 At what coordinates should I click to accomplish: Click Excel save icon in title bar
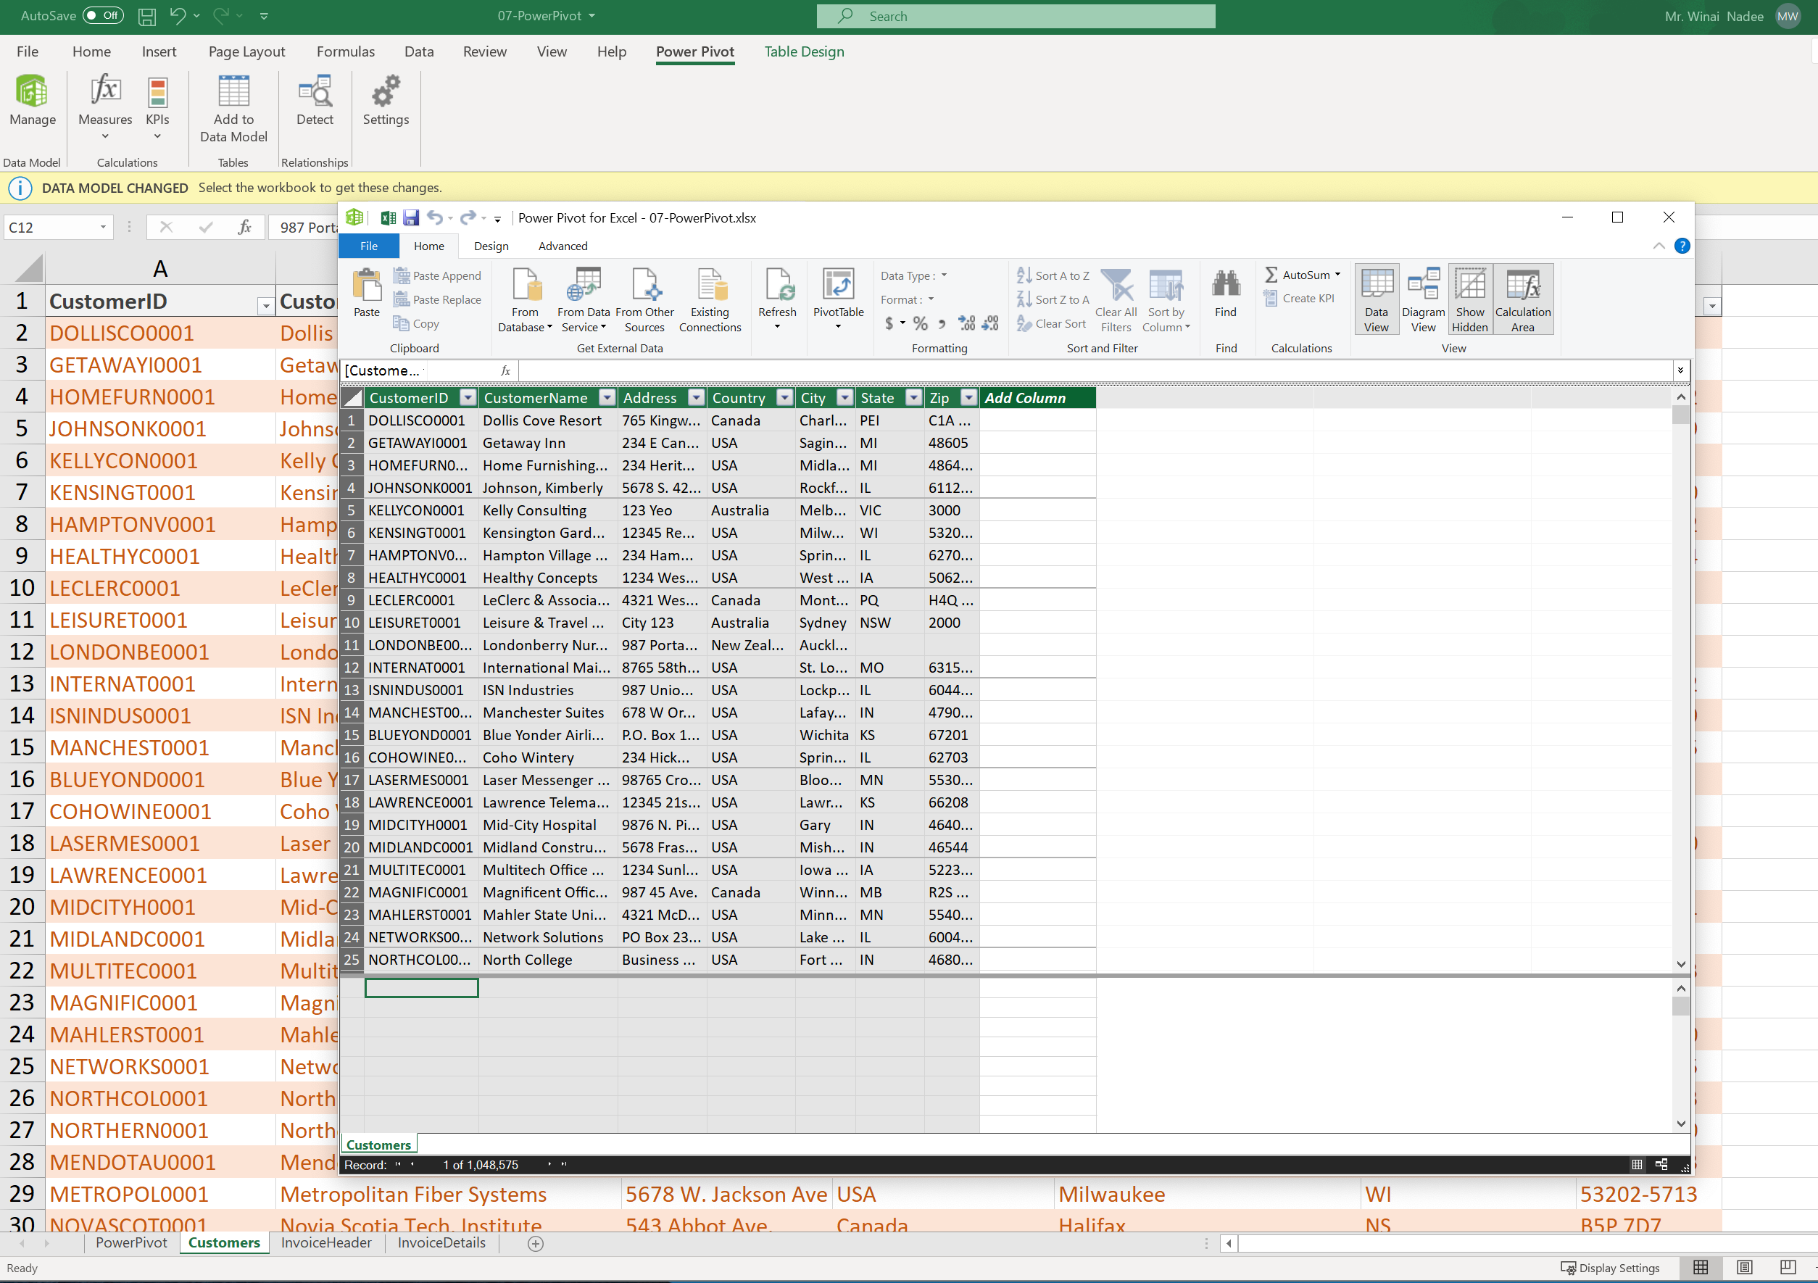click(147, 16)
